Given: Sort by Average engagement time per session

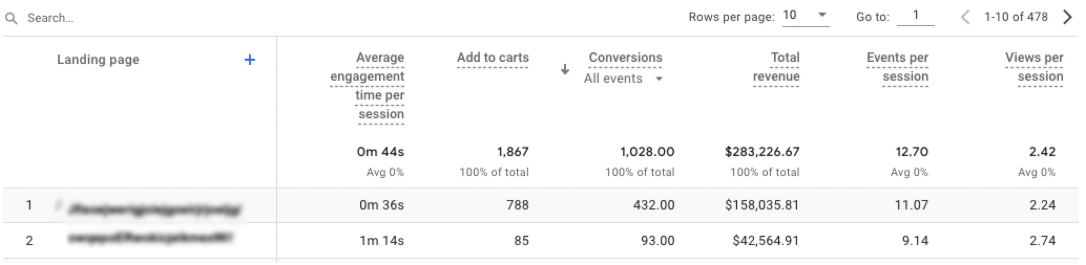Looking at the screenshot, I should pyautogui.click(x=368, y=85).
